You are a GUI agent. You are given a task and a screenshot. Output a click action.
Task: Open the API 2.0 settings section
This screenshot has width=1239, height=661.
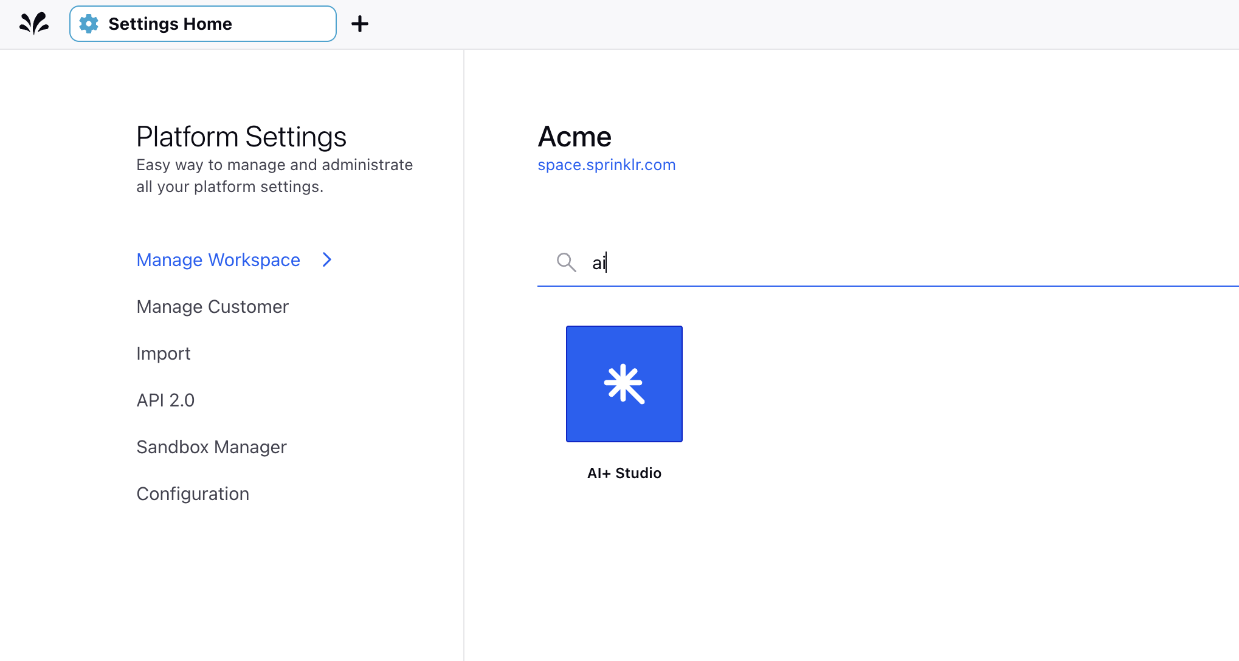[x=165, y=400]
